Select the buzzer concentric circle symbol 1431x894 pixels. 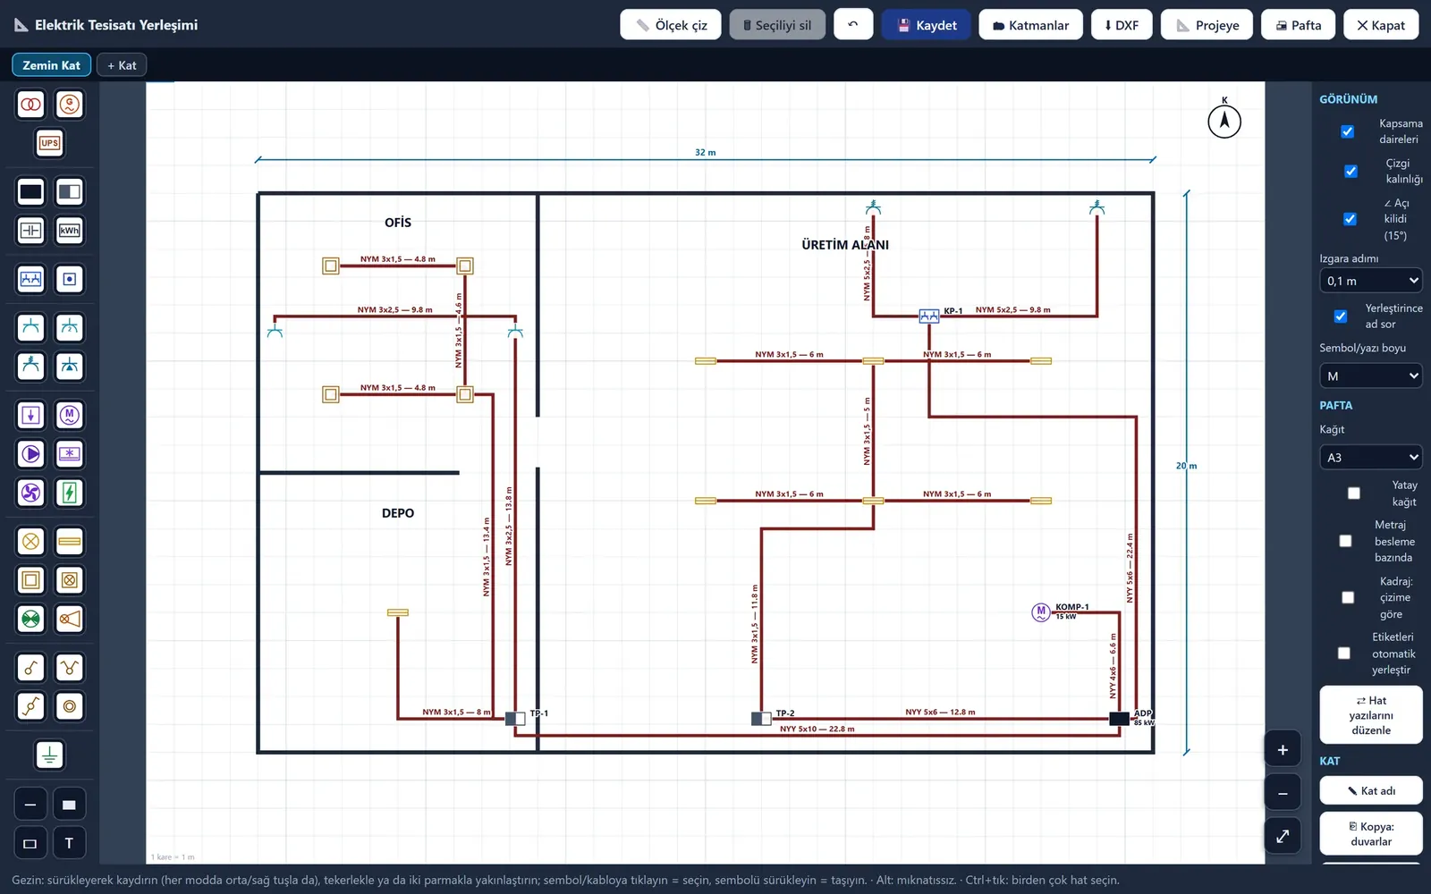click(70, 706)
